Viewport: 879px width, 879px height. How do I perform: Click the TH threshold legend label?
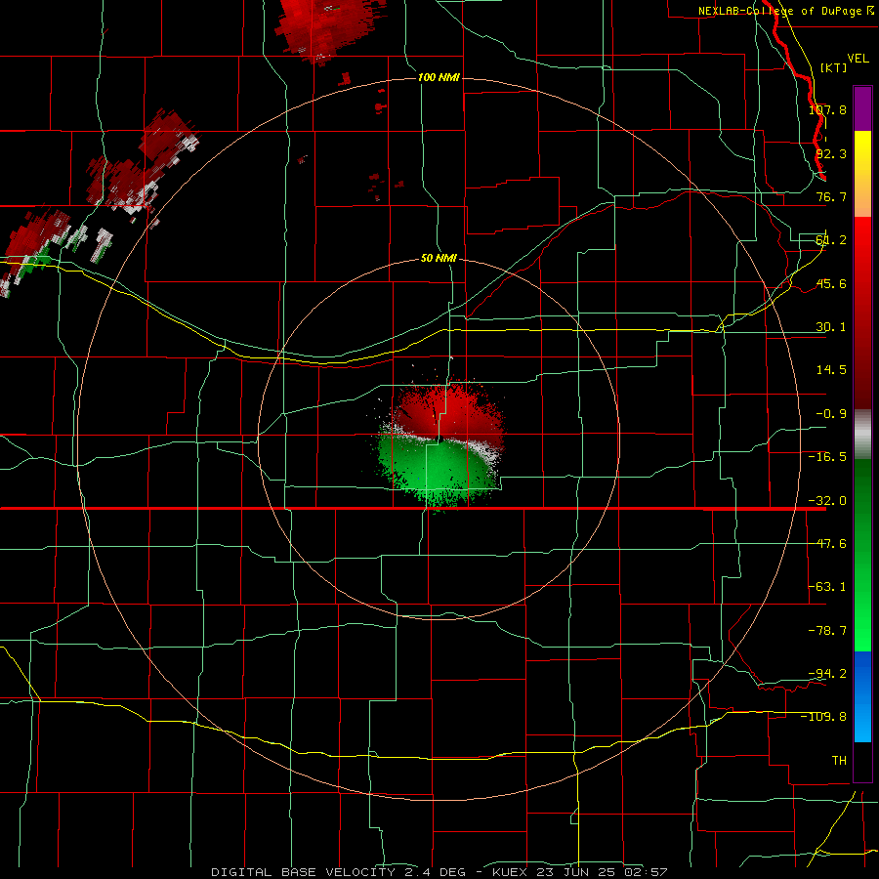pyautogui.click(x=839, y=761)
